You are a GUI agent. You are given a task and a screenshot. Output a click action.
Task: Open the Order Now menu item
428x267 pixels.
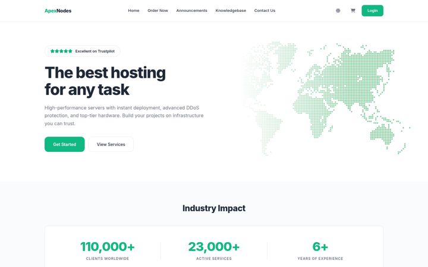pos(158,10)
